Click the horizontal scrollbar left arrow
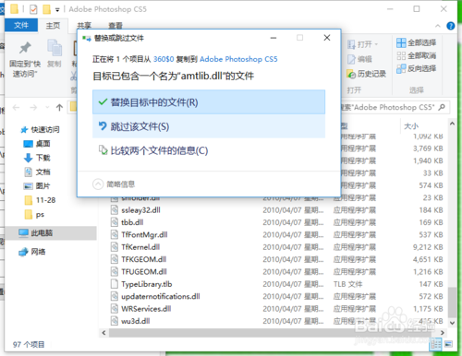The height and width of the screenshot is (356, 462). click(x=103, y=333)
